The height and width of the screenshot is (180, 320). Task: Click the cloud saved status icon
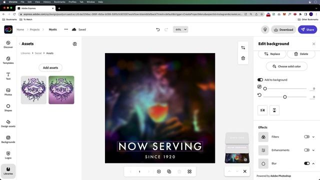(74, 29)
